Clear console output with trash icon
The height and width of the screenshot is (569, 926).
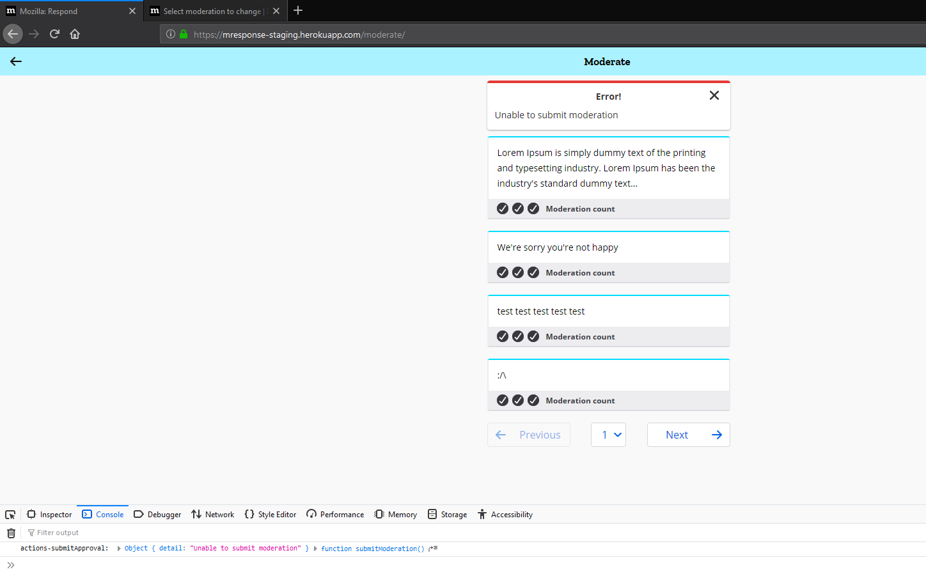coord(11,533)
